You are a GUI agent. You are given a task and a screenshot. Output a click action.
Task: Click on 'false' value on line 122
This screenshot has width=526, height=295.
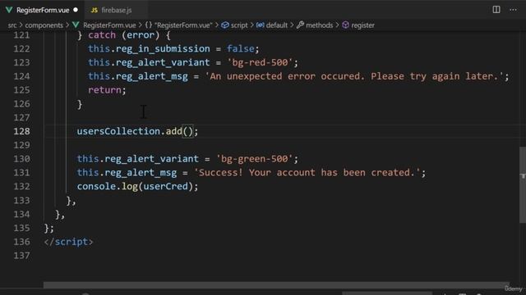[241, 49]
